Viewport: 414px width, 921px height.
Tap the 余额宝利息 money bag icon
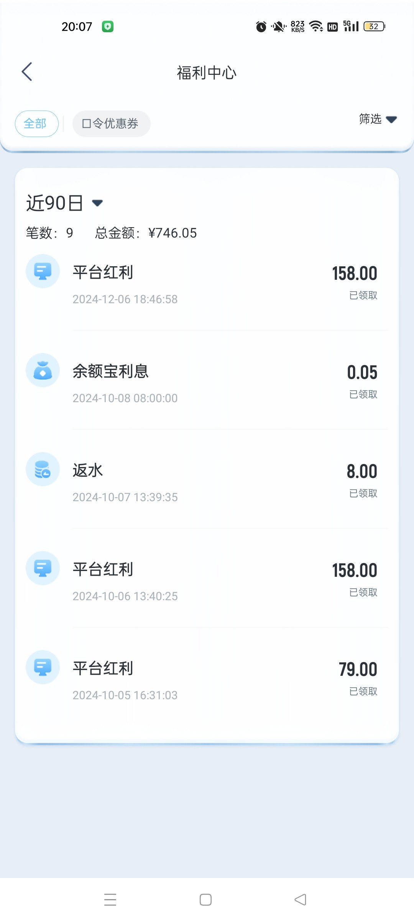click(43, 370)
